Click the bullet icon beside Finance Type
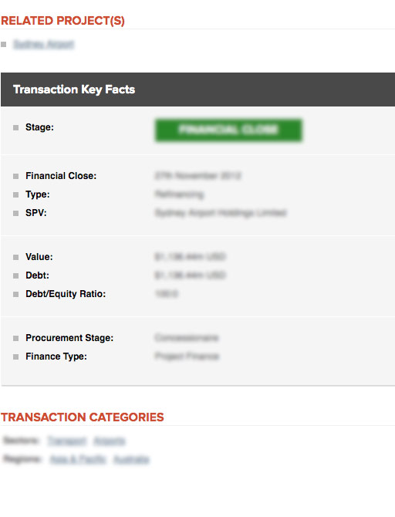395x517 pixels. click(x=16, y=356)
